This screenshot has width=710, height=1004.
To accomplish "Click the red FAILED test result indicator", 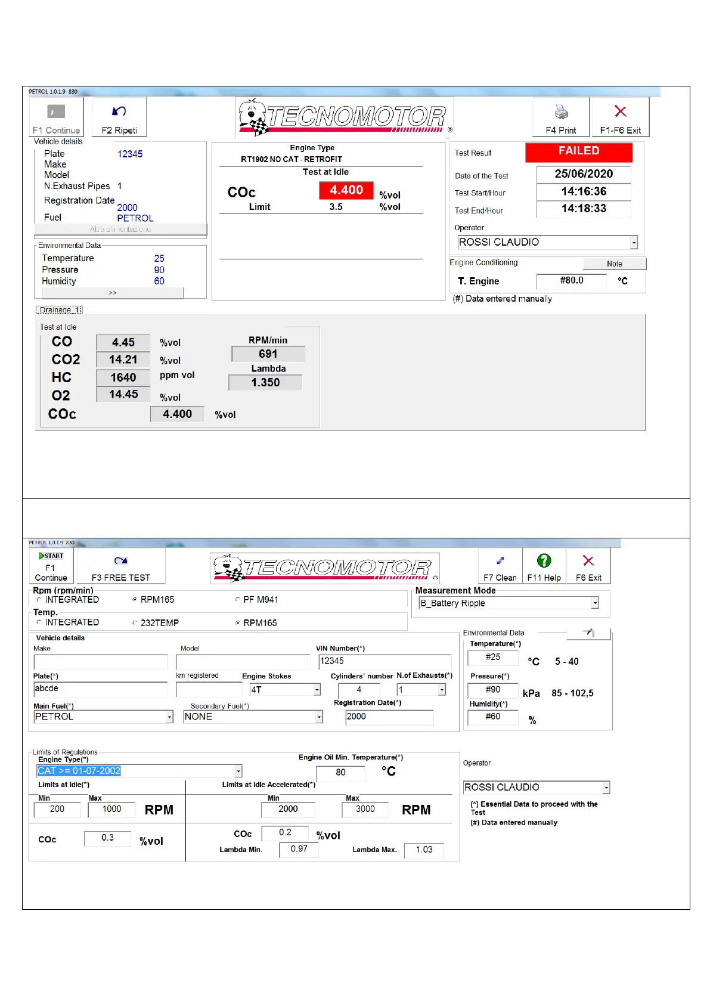I will (x=578, y=152).
